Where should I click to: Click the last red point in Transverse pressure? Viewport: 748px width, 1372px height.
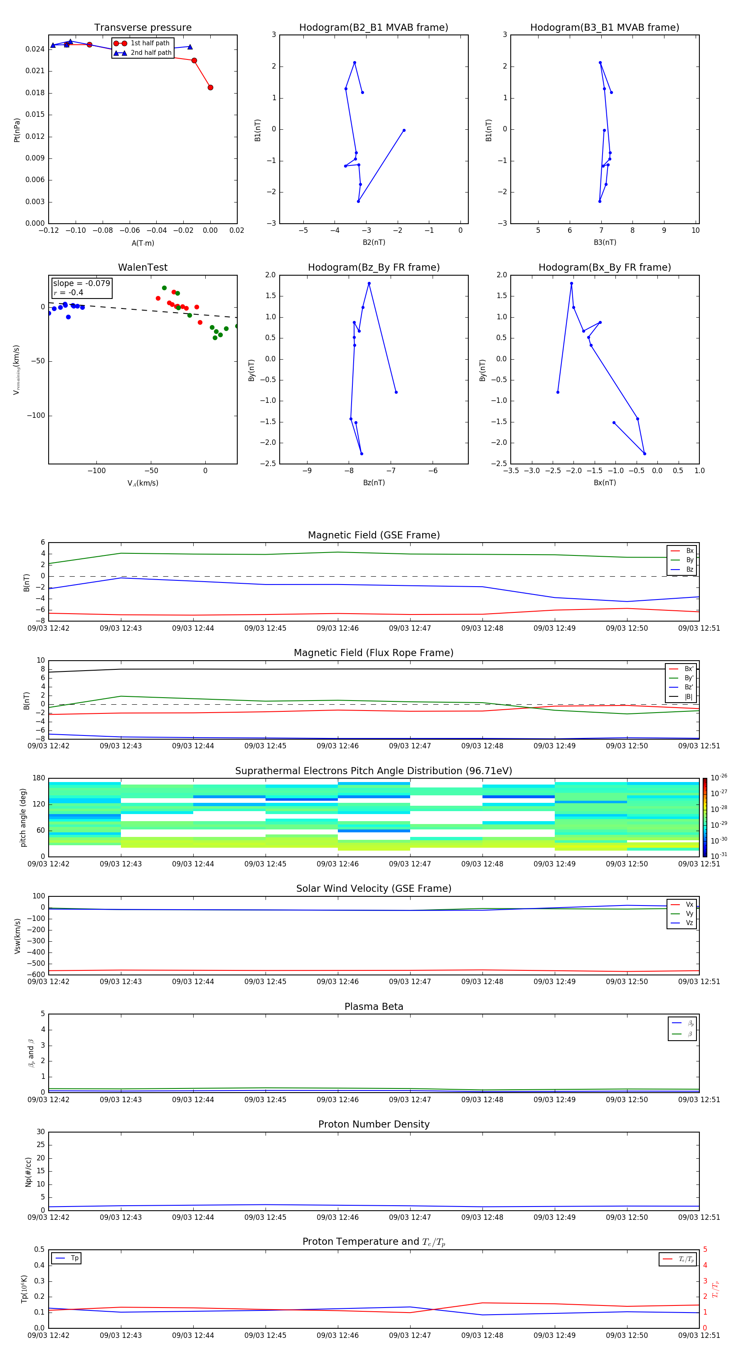coord(210,87)
